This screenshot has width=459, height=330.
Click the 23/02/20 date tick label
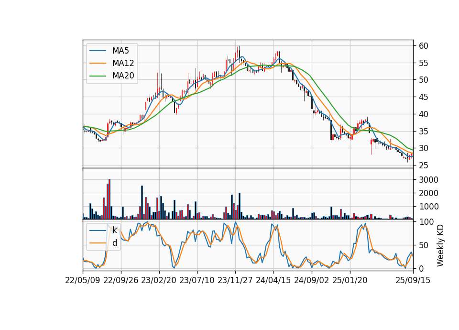159,280
